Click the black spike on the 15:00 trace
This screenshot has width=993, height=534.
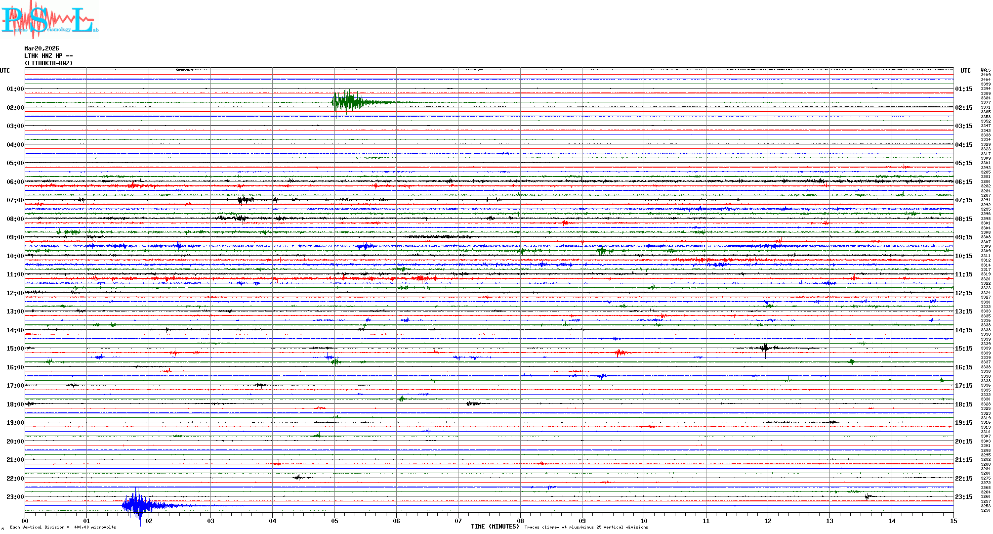[766, 348]
